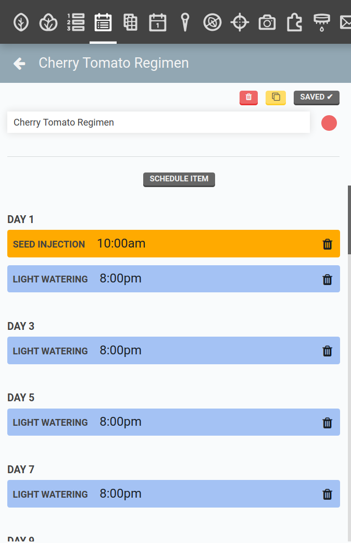Duplicate the regimen with the yellow copy button
This screenshot has height=543, width=351.
[275, 97]
